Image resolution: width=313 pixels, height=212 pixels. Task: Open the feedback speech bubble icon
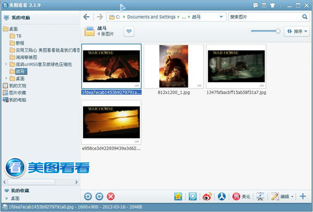click(x=255, y=5)
